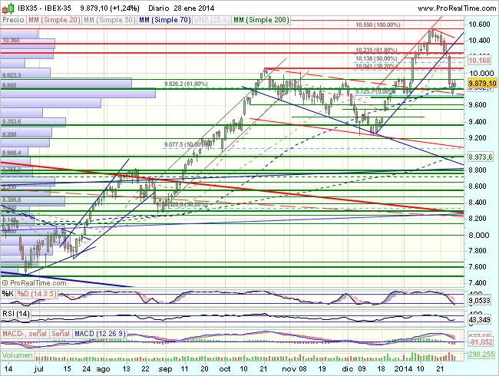Click the %K stochastic label

coord(8,294)
